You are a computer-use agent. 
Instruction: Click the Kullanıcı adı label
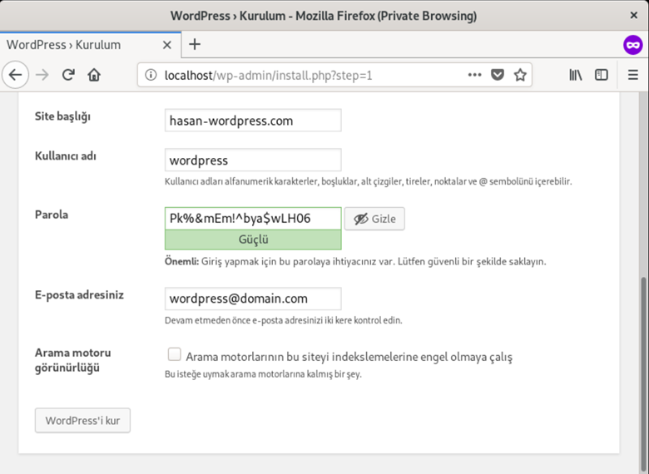[66, 156]
